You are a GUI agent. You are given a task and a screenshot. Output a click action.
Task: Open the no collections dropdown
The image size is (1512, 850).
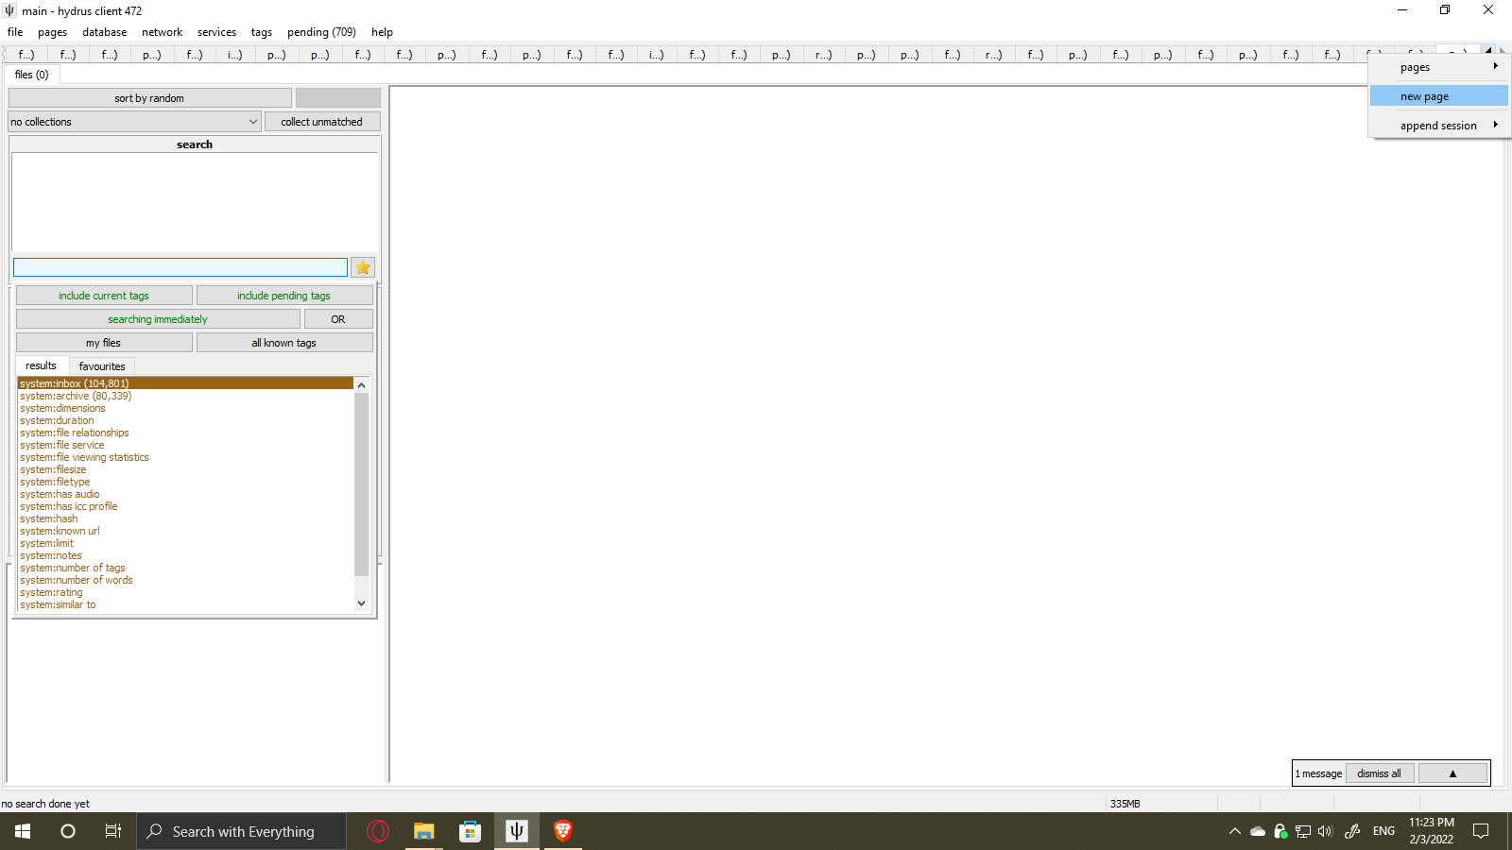(133, 121)
